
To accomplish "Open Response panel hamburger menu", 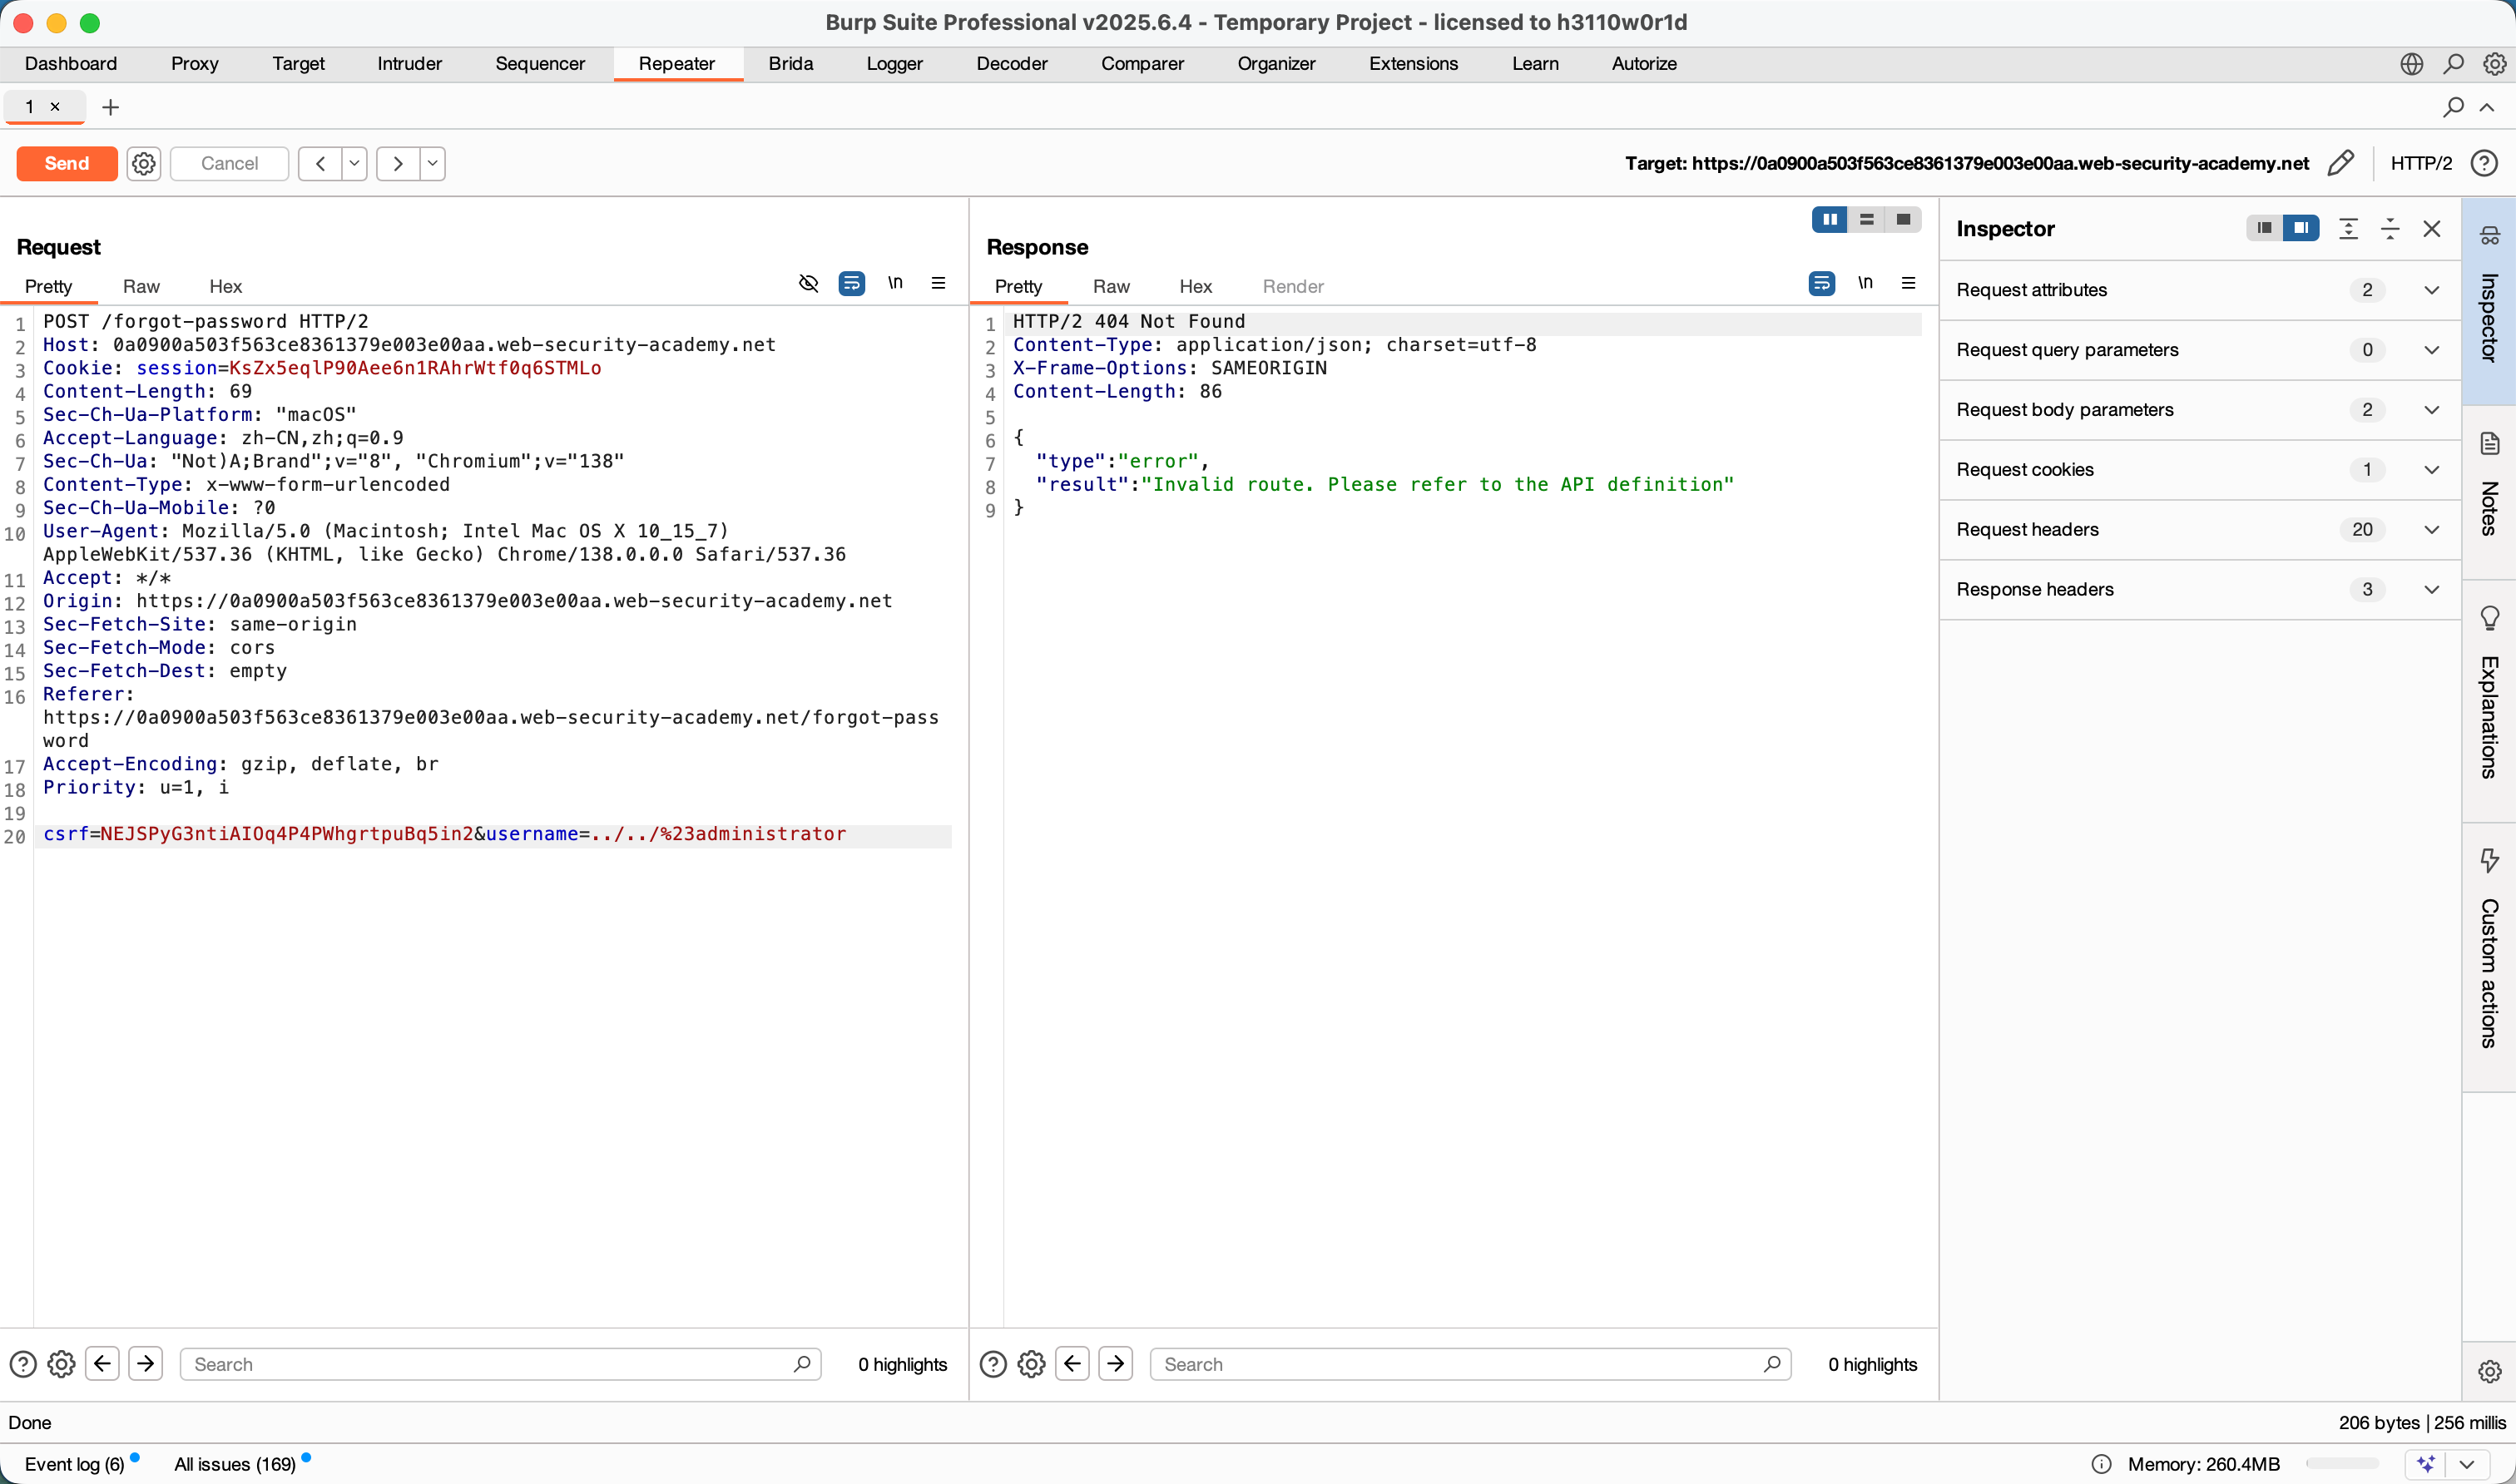I will pos(1908,284).
